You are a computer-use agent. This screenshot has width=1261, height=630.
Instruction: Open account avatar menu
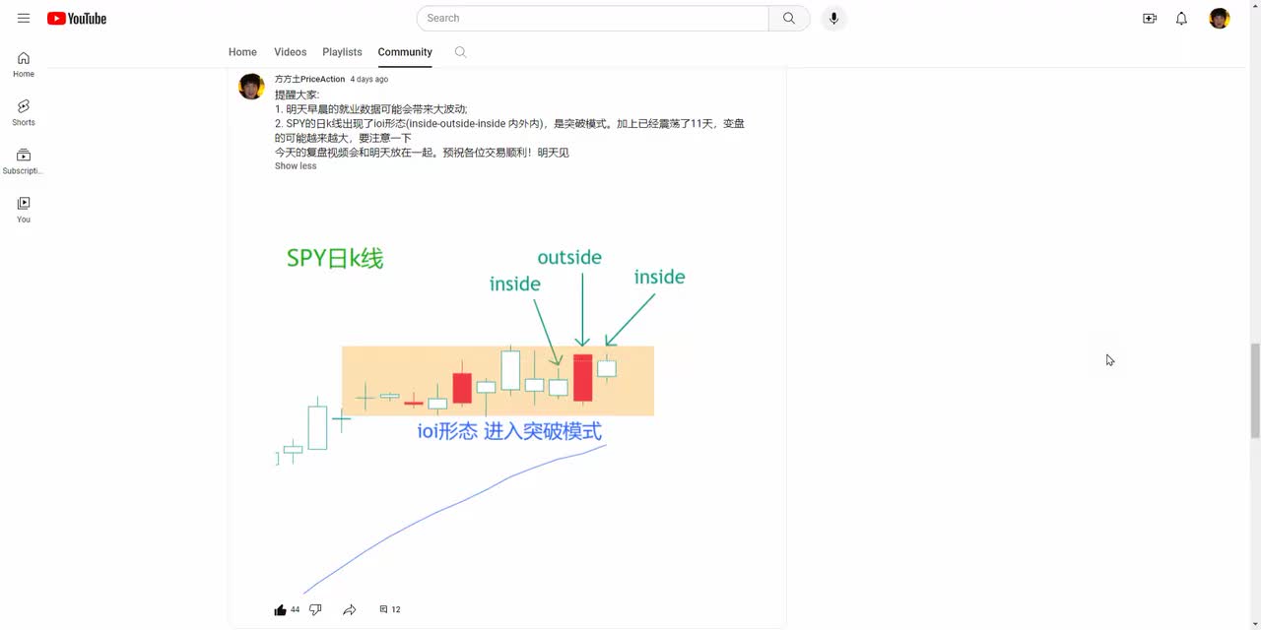tap(1220, 18)
